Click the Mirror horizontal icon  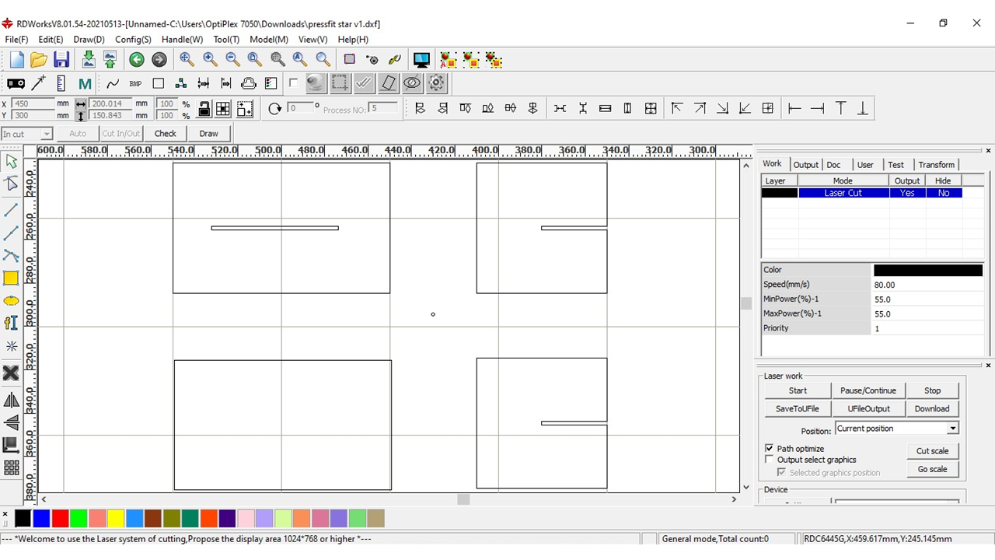tap(11, 400)
